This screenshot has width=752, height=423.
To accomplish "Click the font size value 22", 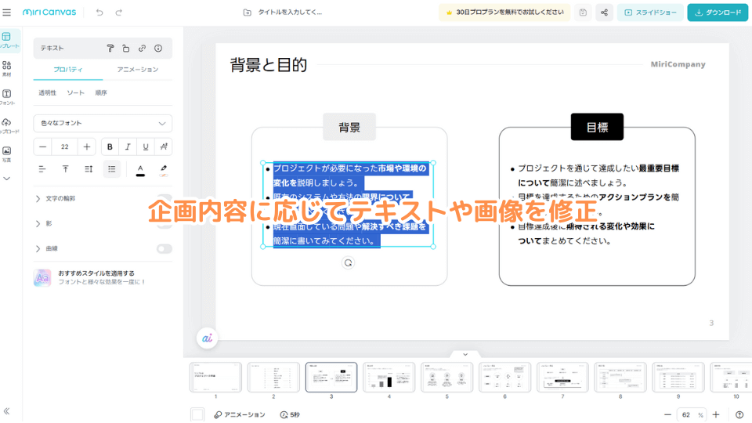I will [65, 146].
